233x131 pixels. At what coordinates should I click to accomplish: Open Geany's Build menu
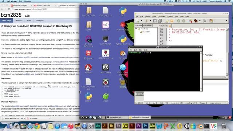(176, 16)
